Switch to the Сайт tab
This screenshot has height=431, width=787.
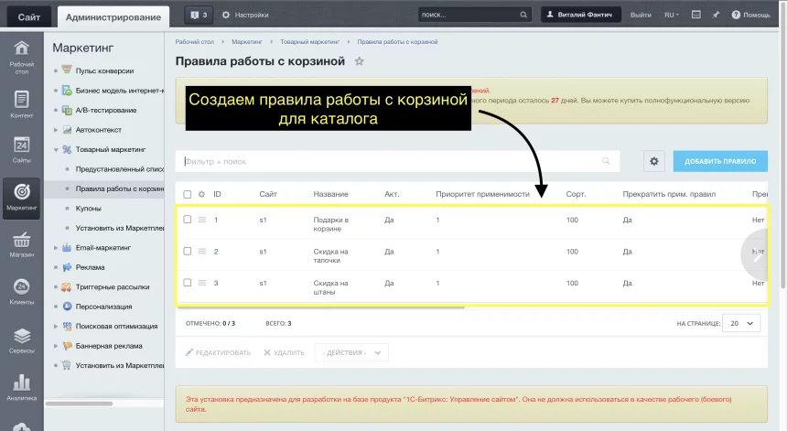pyautogui.click(x=27, y=16)
